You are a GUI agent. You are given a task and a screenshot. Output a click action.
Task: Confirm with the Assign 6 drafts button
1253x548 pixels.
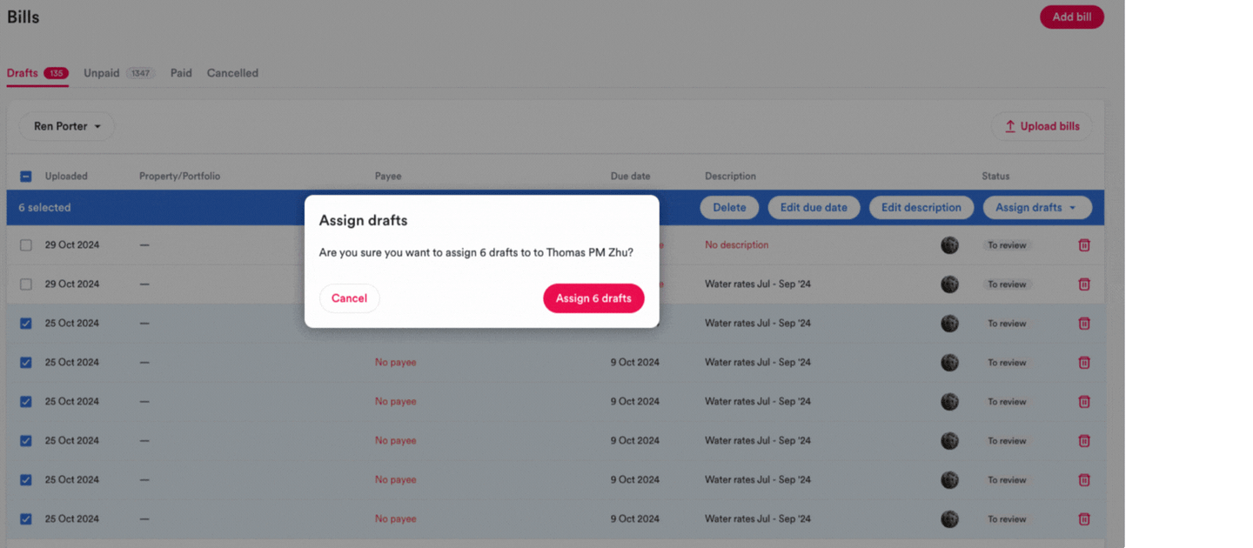pos(593,298)
